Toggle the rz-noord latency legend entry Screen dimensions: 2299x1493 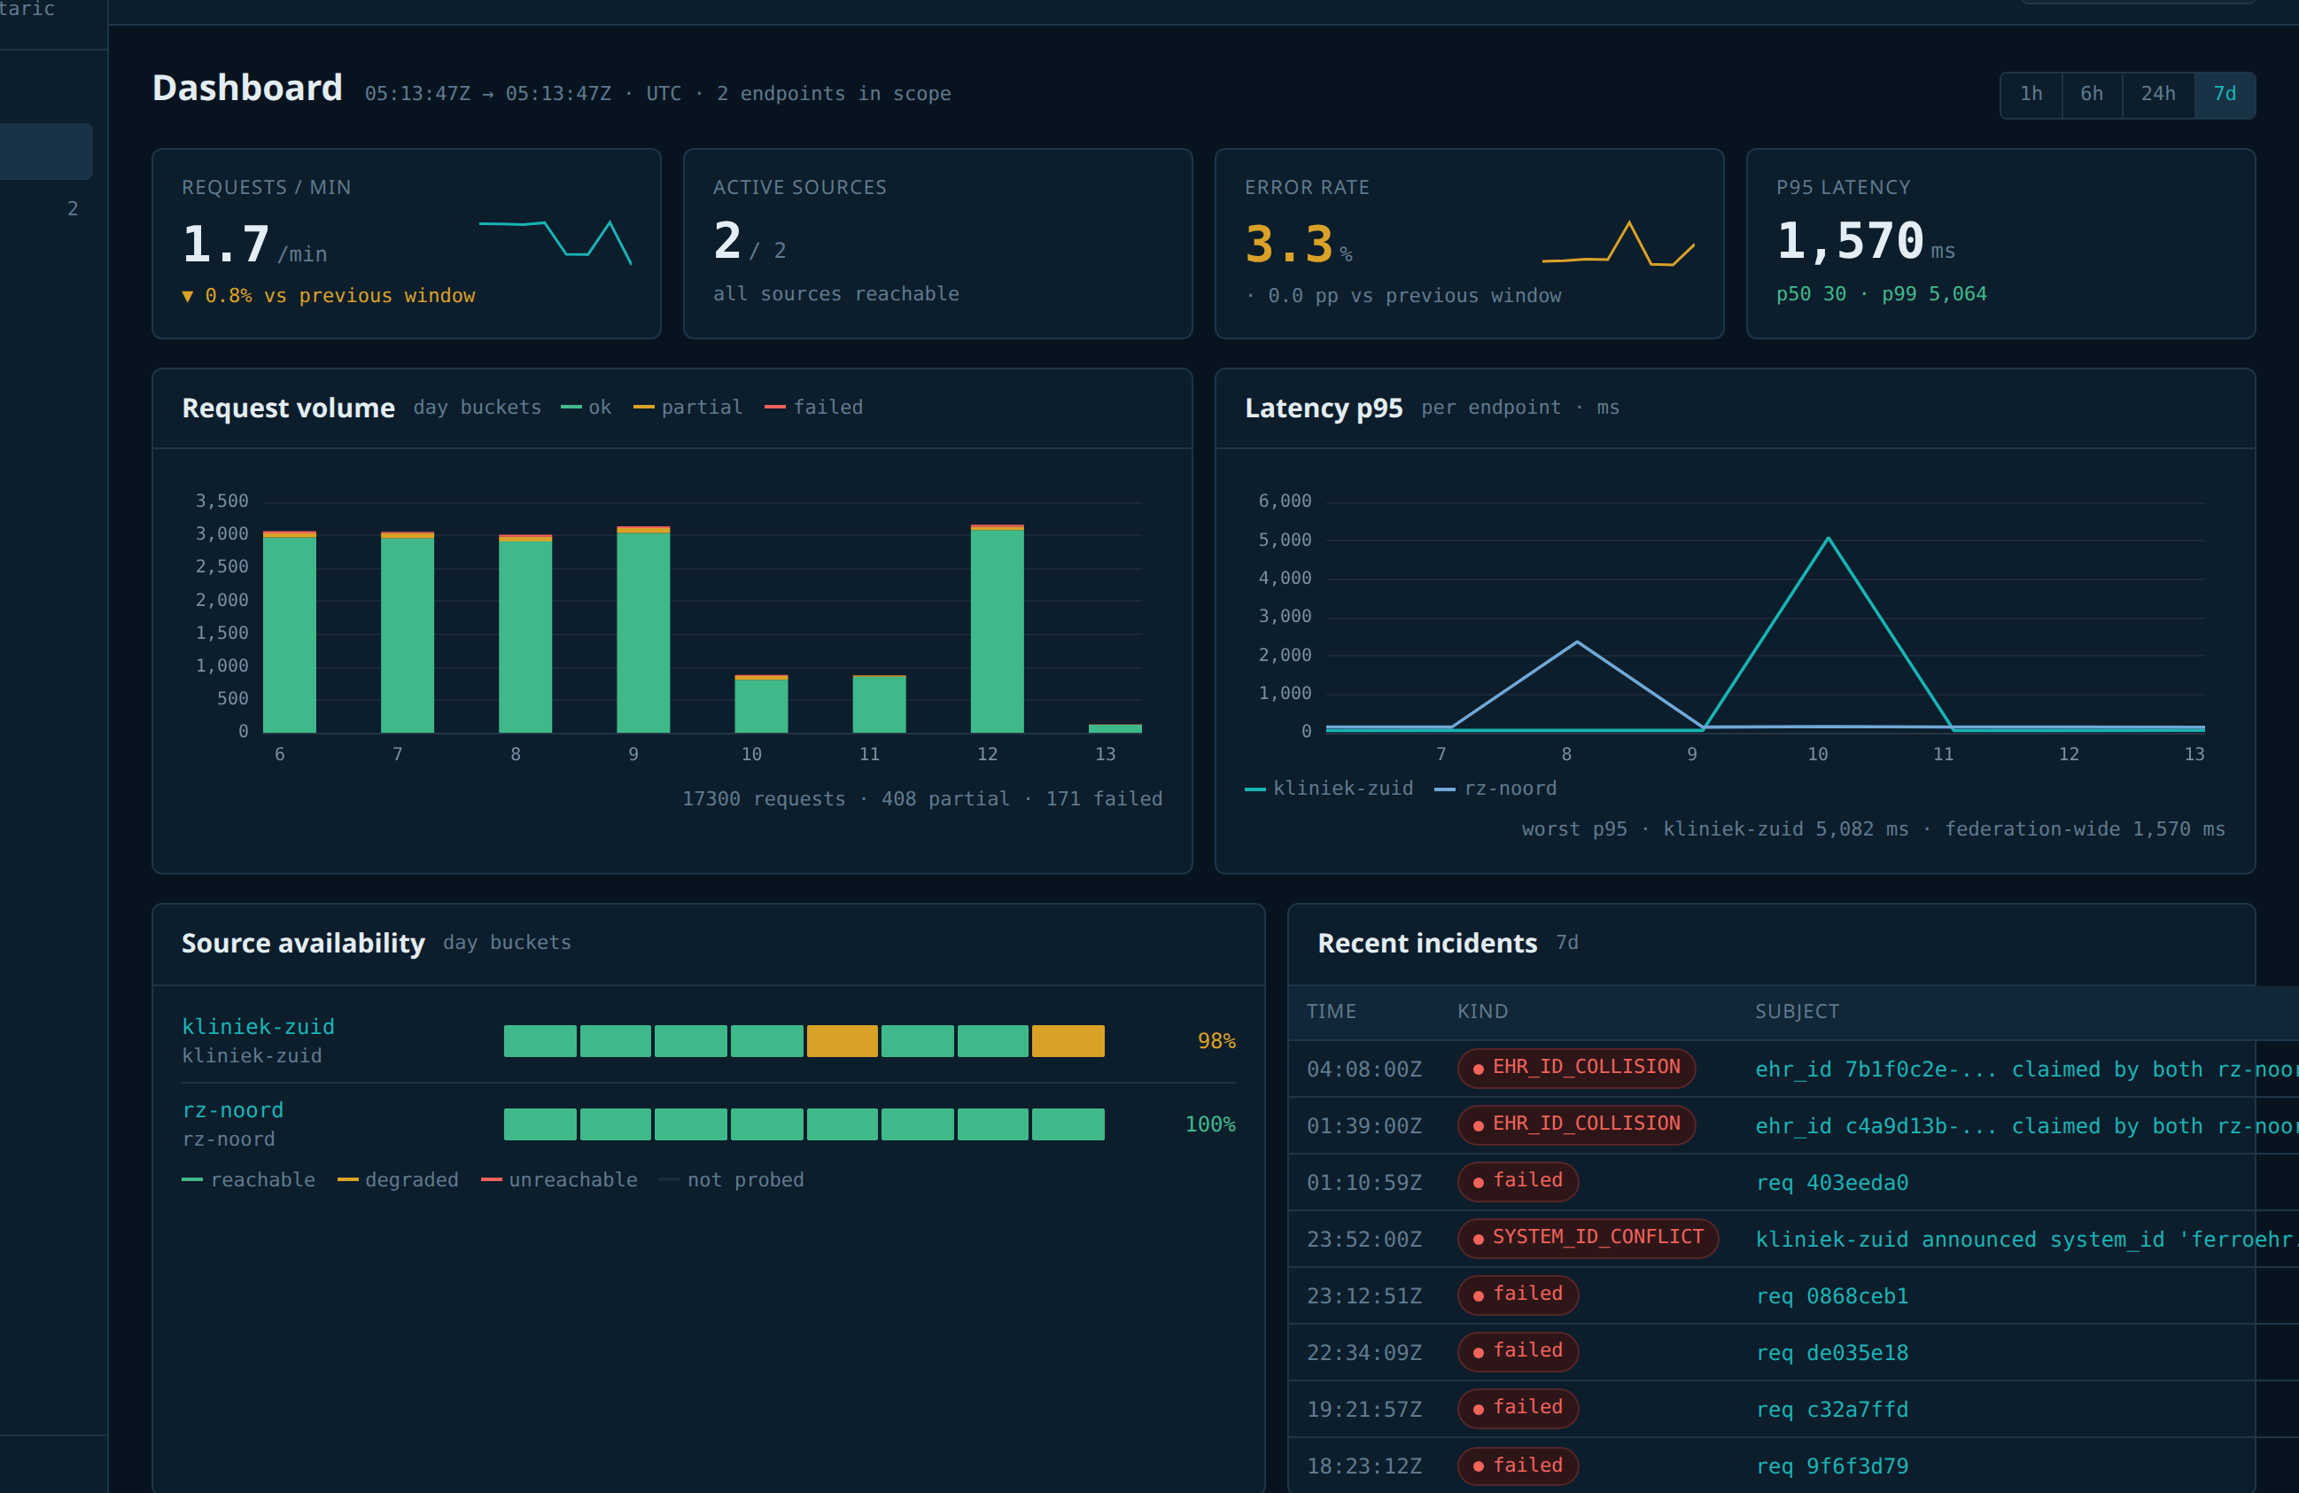click(1495, 788)
